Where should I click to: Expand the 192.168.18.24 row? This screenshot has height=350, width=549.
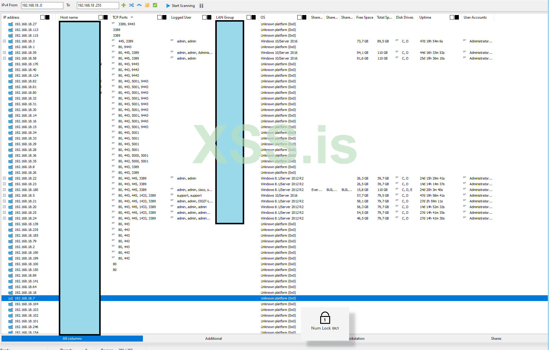click(4, 218)
